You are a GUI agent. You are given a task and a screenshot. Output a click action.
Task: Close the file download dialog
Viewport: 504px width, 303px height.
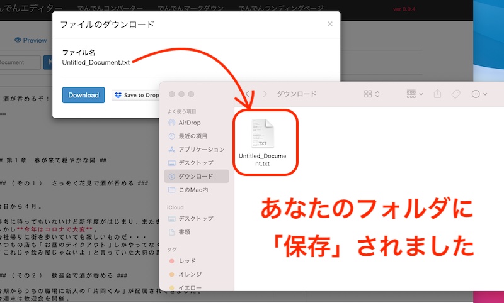coord(329,24)
